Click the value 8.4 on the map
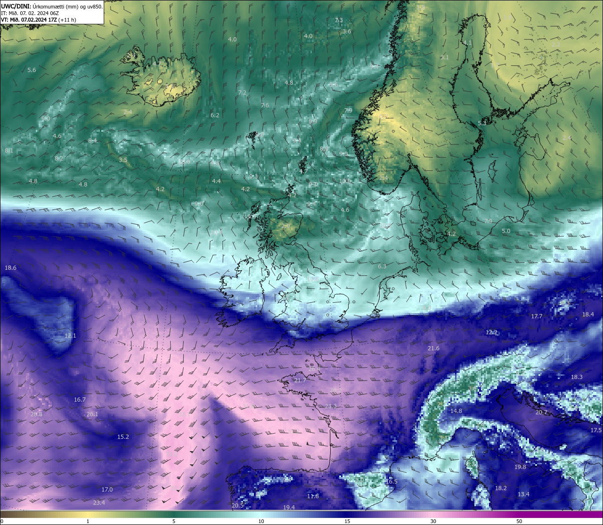 tap(92, 141)
